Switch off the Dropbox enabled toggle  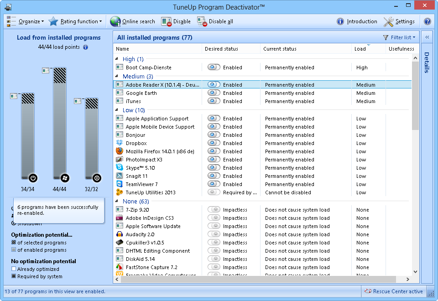click(214, 143)
